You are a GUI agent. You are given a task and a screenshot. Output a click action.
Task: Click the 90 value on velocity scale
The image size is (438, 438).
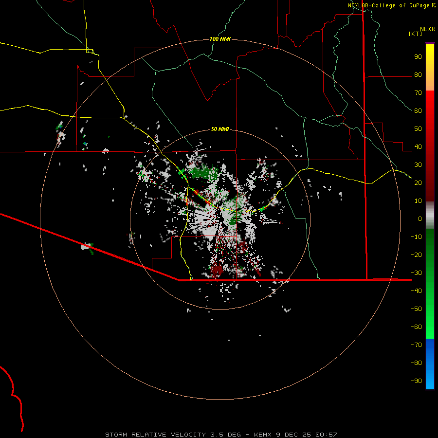(418, 57)
